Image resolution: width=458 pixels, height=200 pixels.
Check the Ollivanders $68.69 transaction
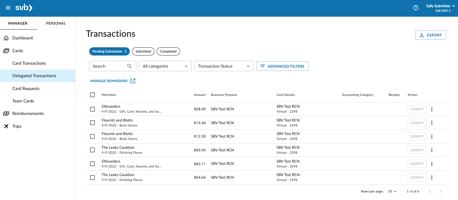(x=93, y=109)
